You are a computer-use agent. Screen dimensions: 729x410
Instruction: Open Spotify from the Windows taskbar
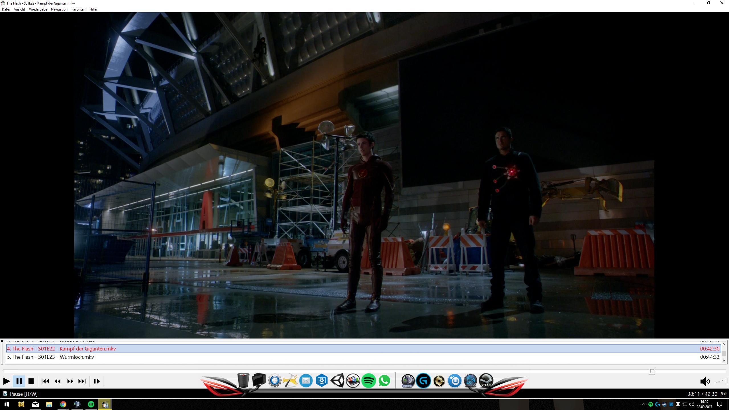[x=91, y=404]
